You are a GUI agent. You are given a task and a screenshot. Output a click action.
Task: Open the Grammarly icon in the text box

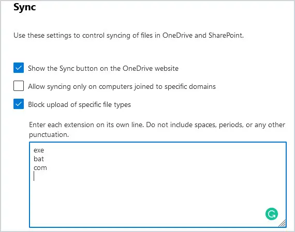point(272,214)
